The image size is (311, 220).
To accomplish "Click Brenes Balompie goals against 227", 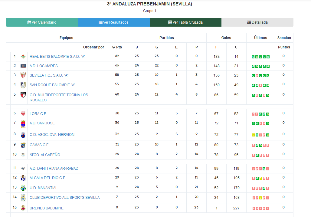I will pyautogui.click(x=236, y=208).
